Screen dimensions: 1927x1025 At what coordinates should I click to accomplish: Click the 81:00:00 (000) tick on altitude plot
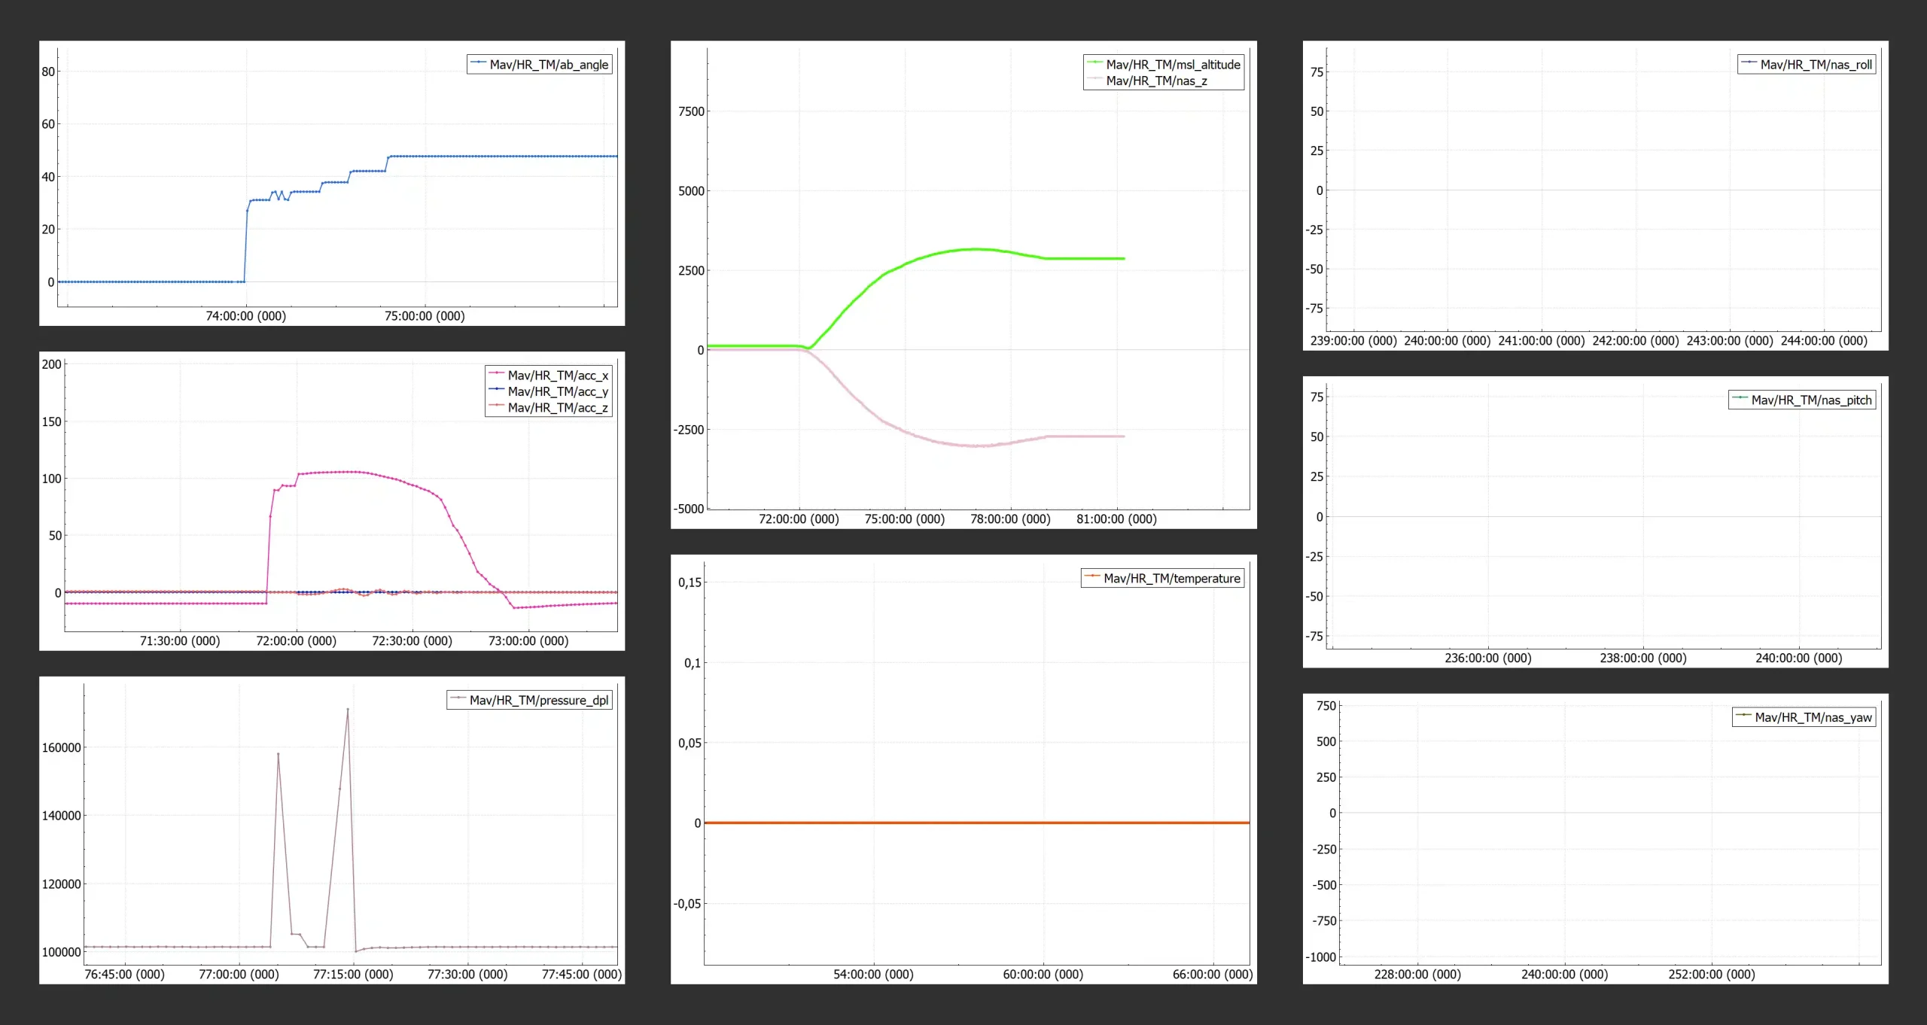click(1116, 519)
